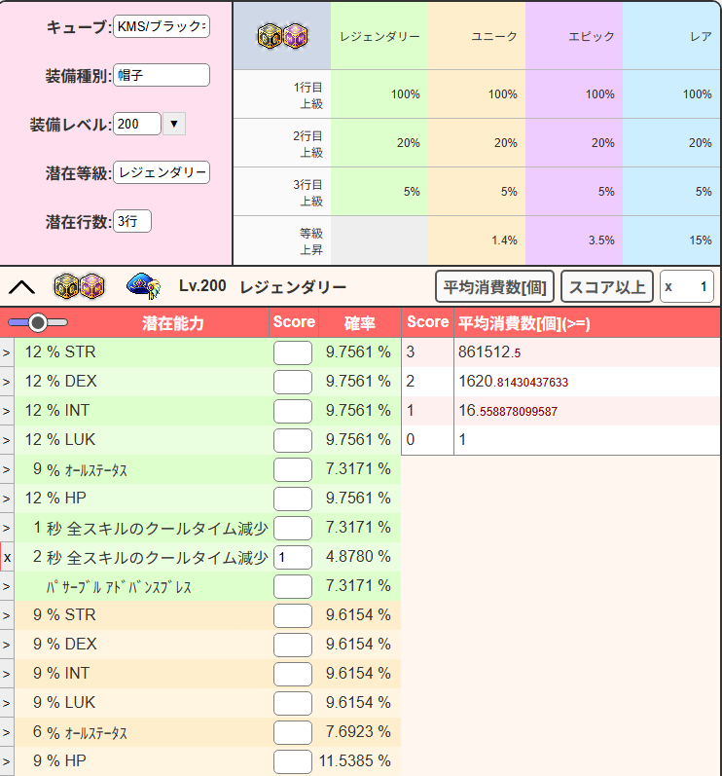This screenshot has width=722, height=776.
Task: Expand the パサーブル アドバンスブレス row arrow
Action: click(x=7, y=586)
